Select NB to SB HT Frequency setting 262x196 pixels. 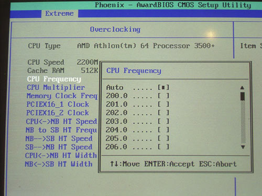(61, 130)
